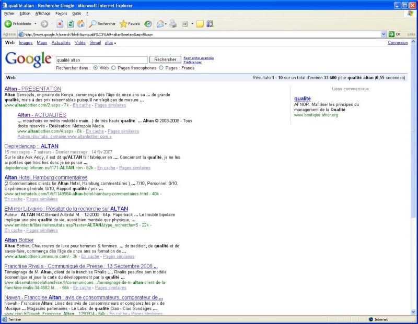Open result Depiedencap :: ALTAN
This screenshot has height=324, width=418.
[x=31, y=146]
